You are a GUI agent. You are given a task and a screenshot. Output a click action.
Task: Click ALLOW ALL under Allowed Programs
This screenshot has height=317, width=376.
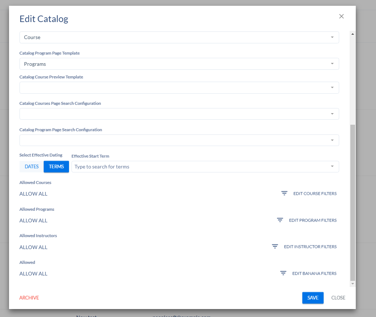coord(33,220)
